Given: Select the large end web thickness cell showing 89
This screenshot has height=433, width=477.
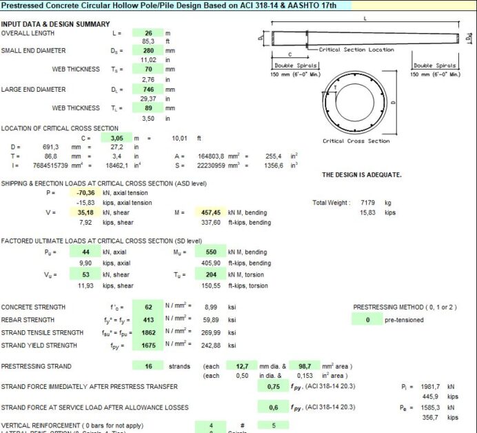Looking at the screenshot, I should pyautogui.click(x=148, y=108).
